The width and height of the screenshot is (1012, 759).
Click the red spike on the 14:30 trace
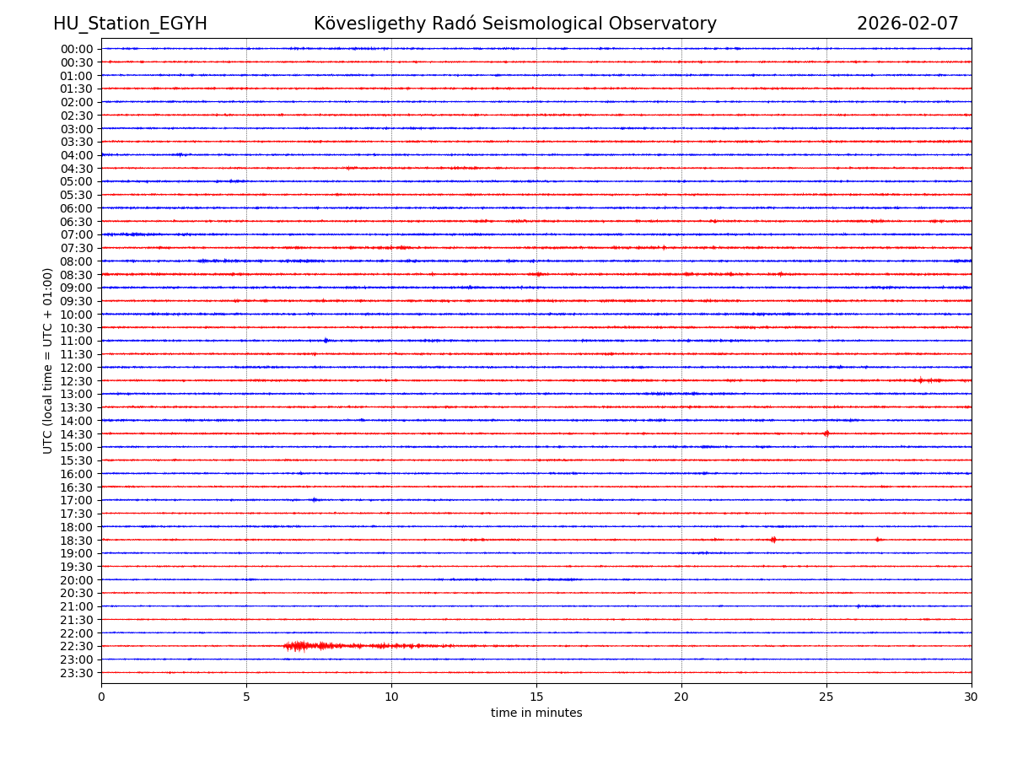tap(826, 433)
